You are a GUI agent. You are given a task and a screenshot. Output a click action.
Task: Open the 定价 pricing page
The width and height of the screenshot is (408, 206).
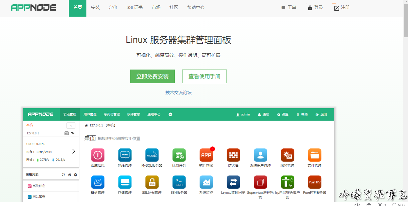[x=113, y=8]
